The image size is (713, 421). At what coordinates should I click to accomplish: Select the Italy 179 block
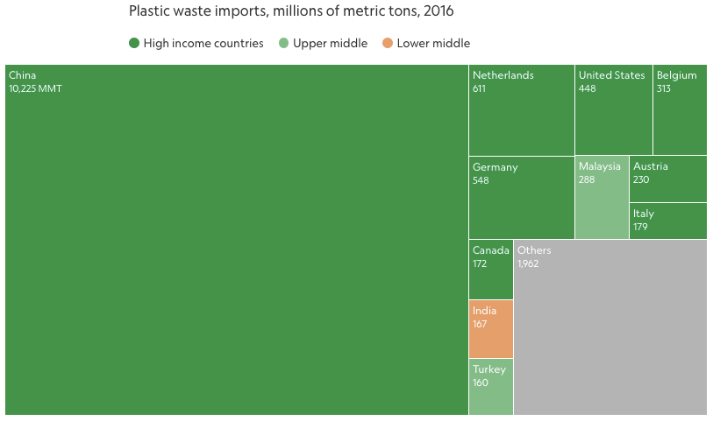pyautogui.click(x=668, y=221)
